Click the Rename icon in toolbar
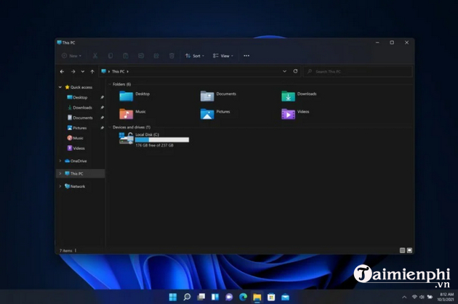The image size is (458, 304). pos(141,56)
